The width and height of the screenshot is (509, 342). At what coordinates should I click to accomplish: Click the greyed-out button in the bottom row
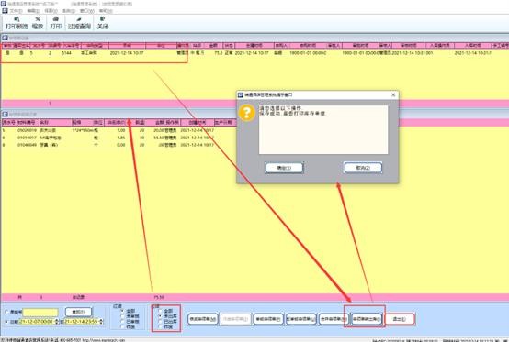pyautogui.click(x=235, y=319)
